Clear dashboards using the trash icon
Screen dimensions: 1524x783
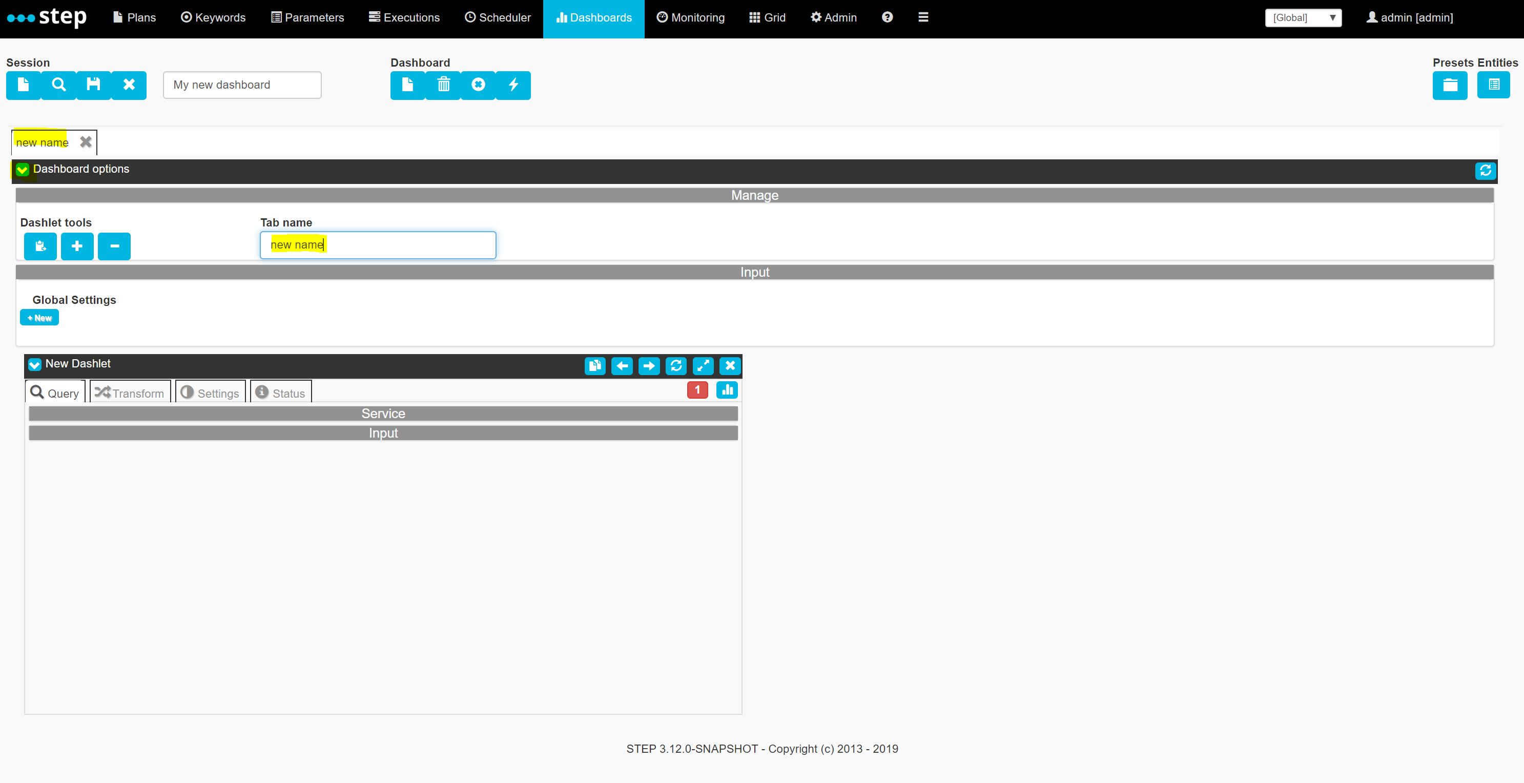tap(443, 85)
